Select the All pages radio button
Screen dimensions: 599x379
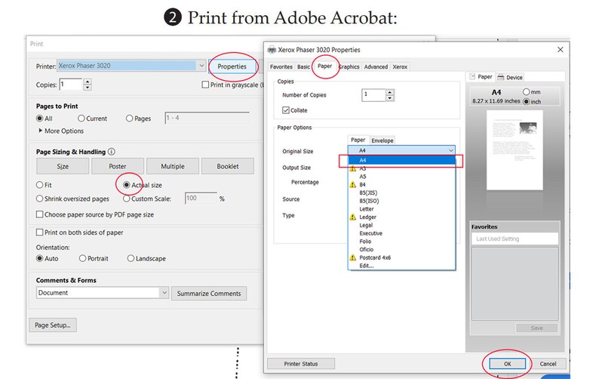(39, 119)
